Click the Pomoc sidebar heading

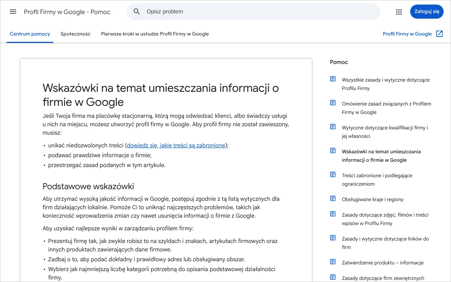pyautogui.click(x=339, y=62)
